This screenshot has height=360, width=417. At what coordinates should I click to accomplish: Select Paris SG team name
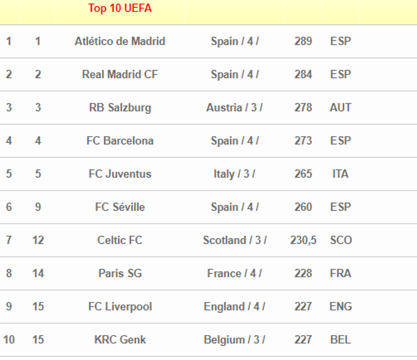point(120,273)
